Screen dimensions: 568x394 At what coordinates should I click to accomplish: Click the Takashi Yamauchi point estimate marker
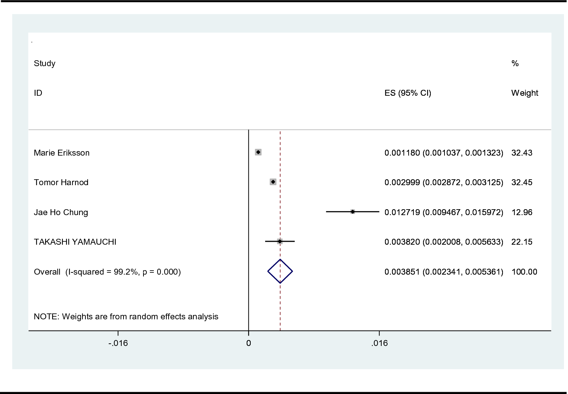(x=280, y=241)
